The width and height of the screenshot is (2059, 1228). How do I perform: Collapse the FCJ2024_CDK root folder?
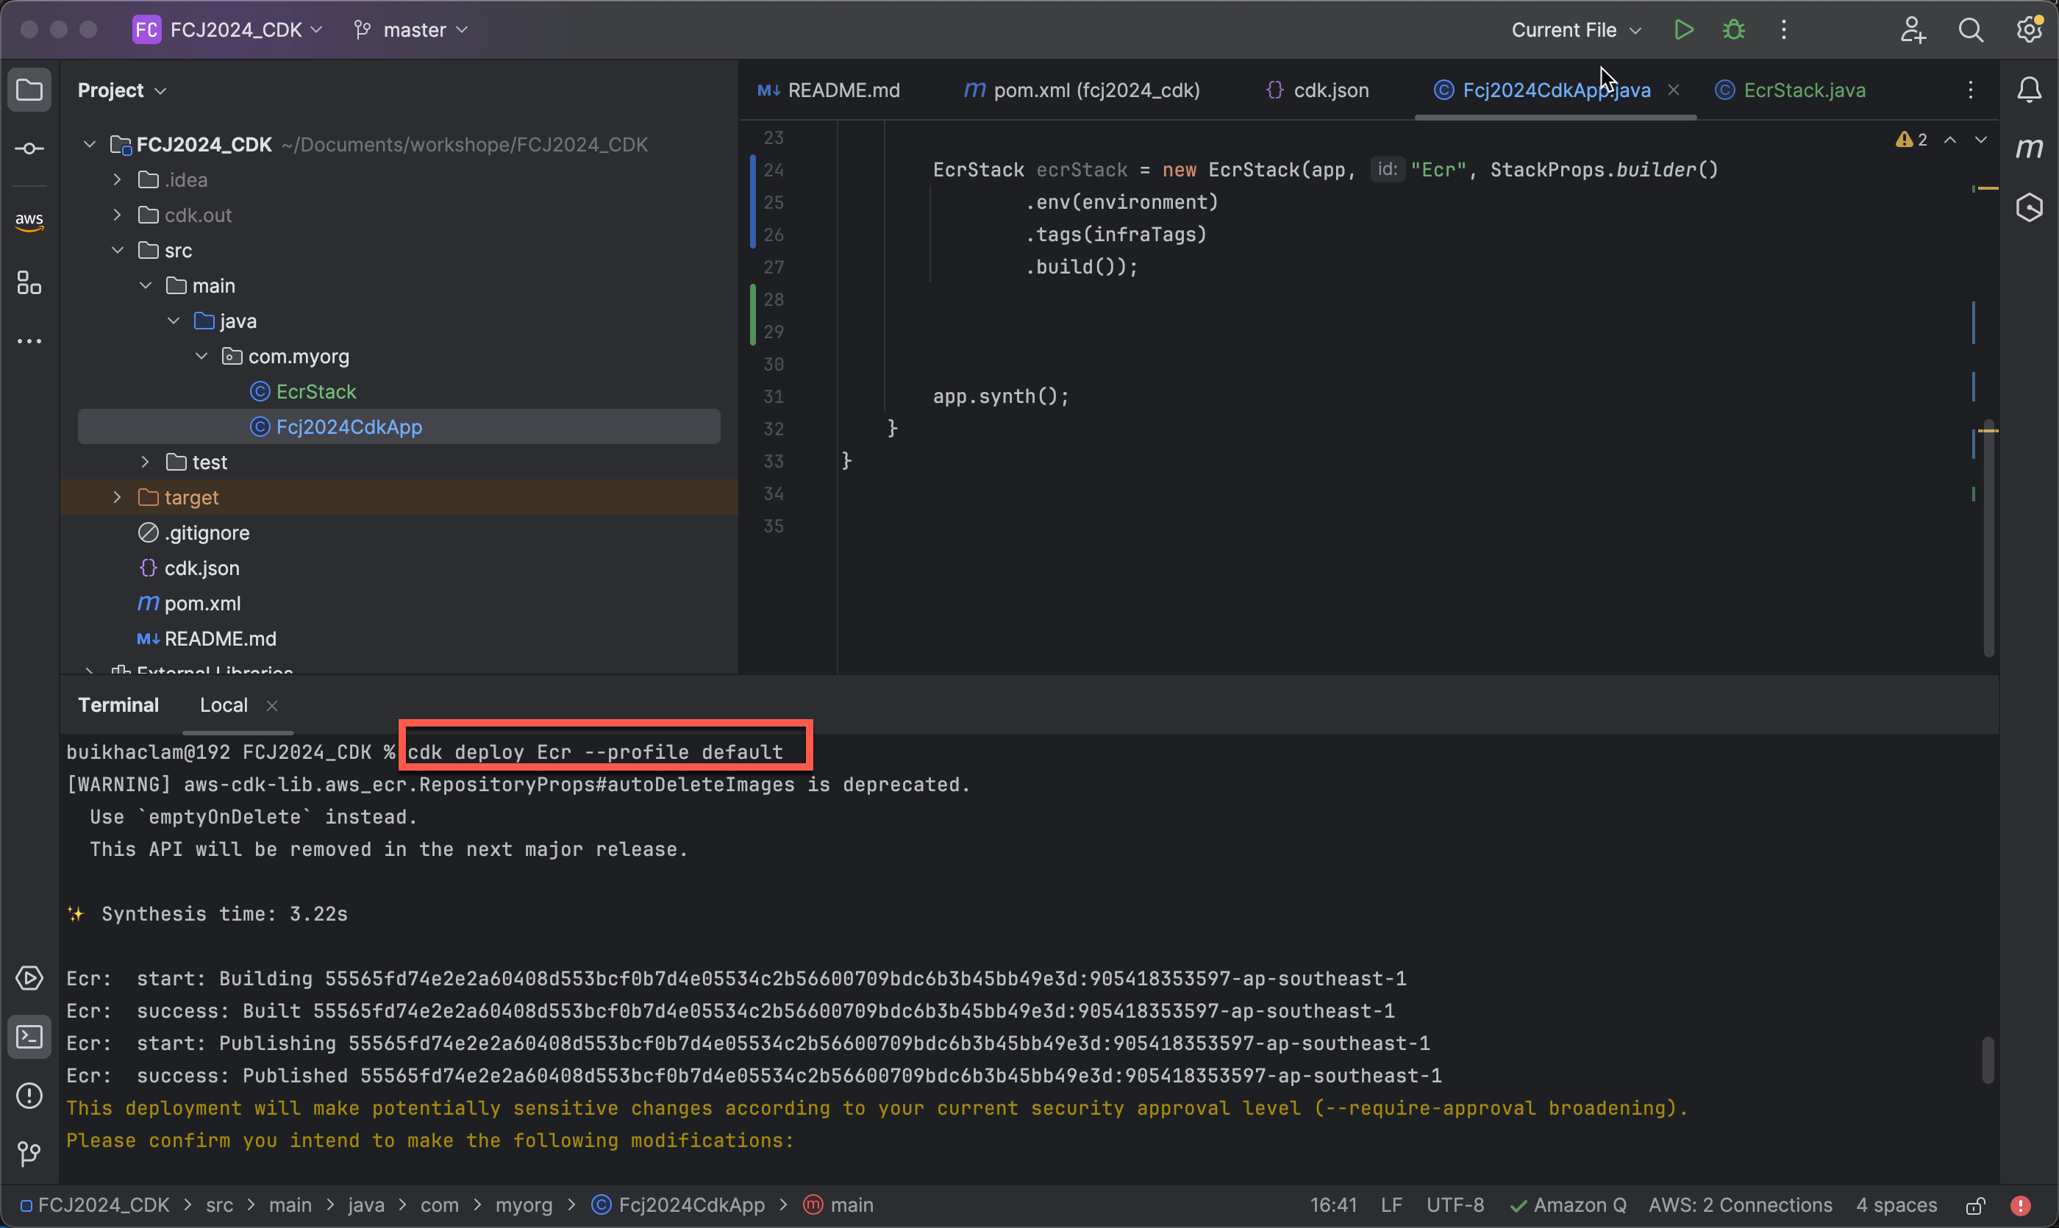tap(90, 145)
